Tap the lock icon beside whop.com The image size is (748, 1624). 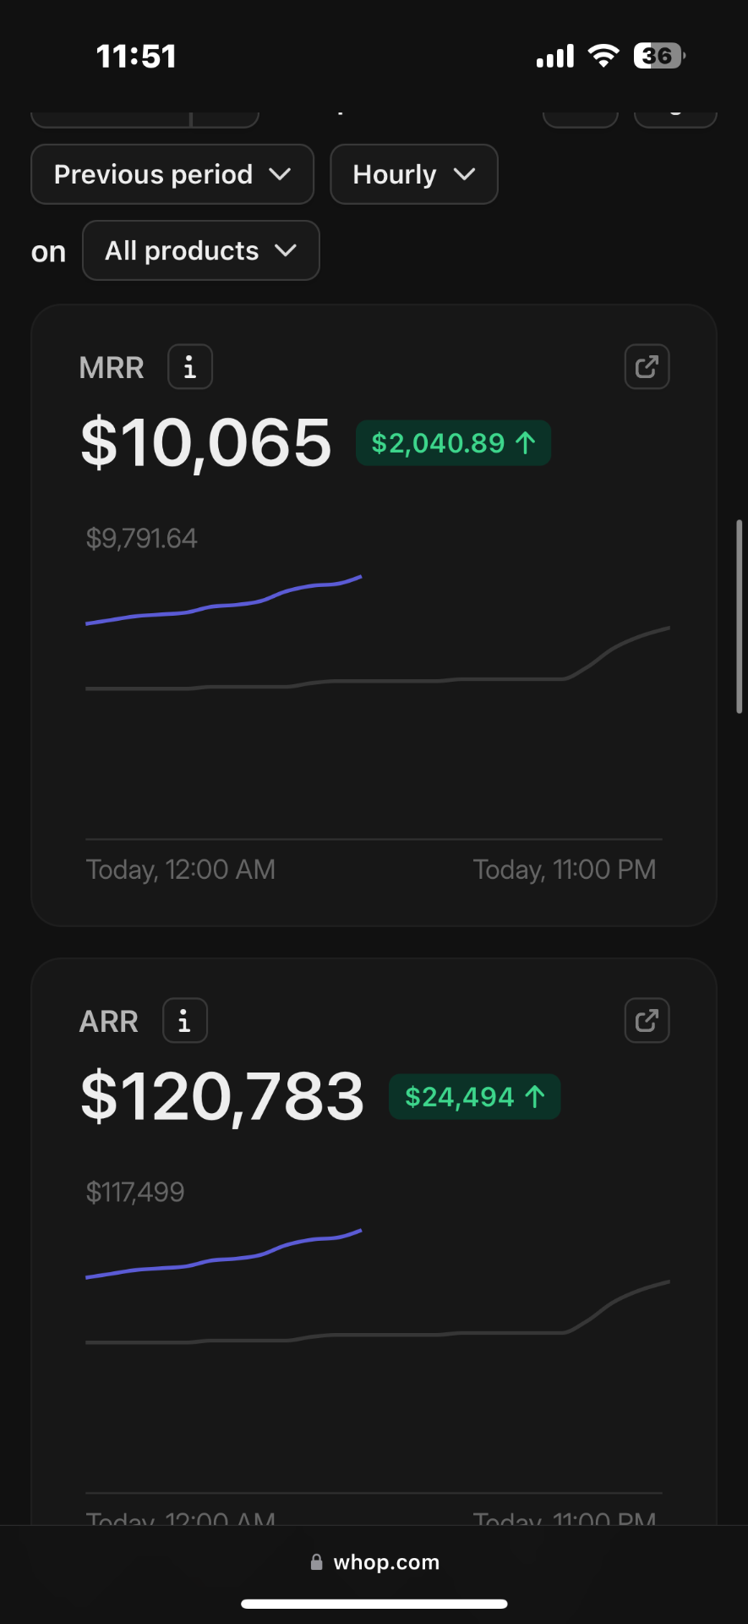click(317, 1562)
